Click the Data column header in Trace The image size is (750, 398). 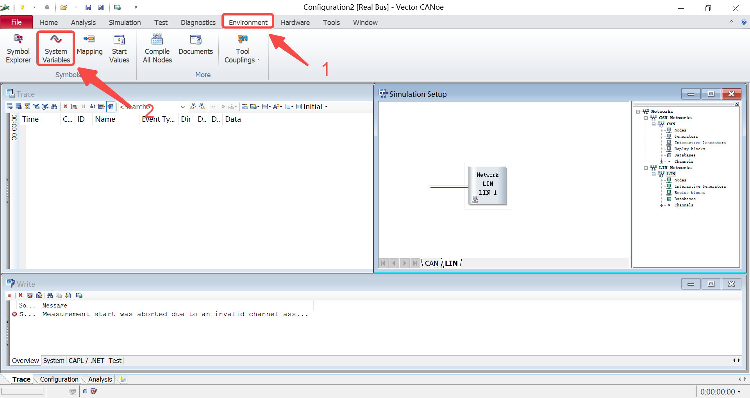[x=275, y=119]
